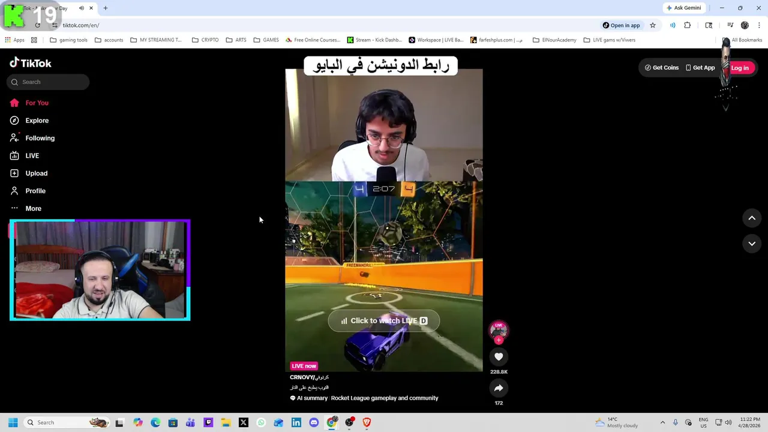This screenshot has height=432, width=768.
Task: Open Chrome three-dot menu
Action: 759,25
